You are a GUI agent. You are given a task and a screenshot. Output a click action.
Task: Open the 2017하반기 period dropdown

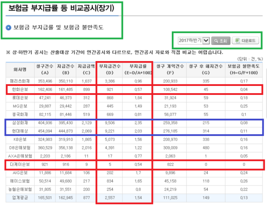coord(194,41)
